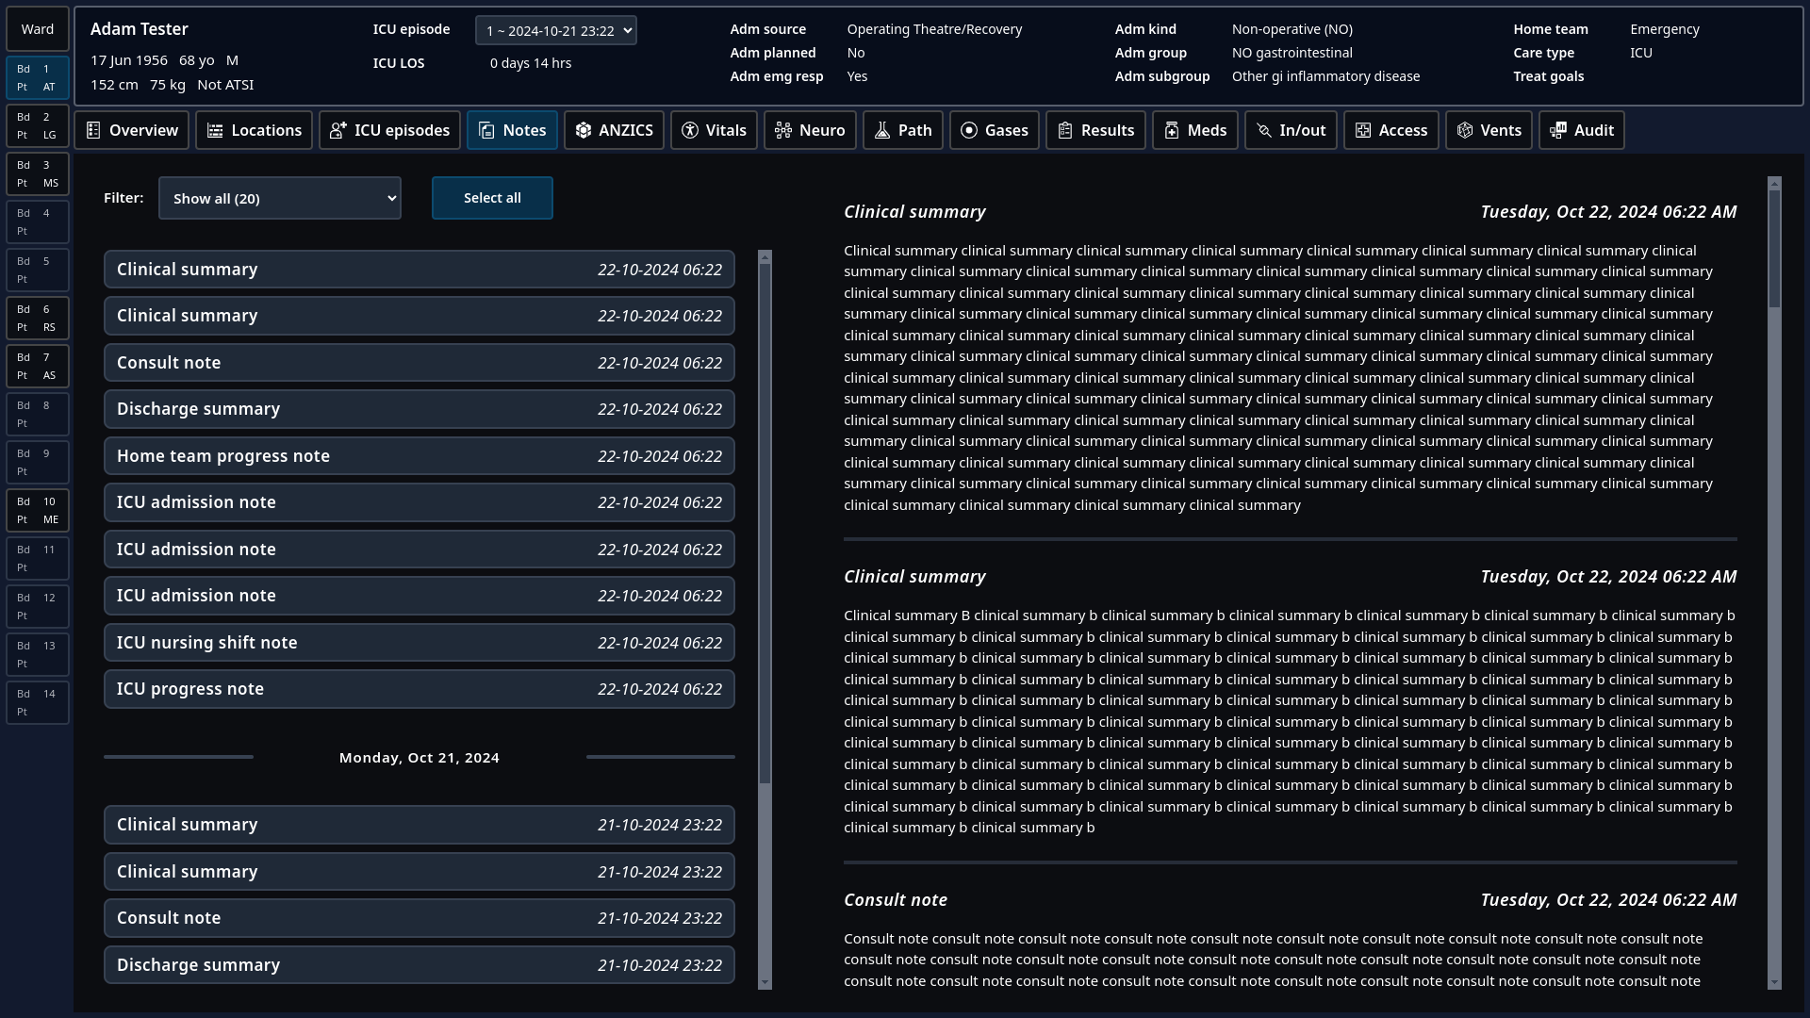This screenshot has height=1018, width=1810.
Task: Open the ICU nursing shift note entry
Action: [x=420, y=643]
